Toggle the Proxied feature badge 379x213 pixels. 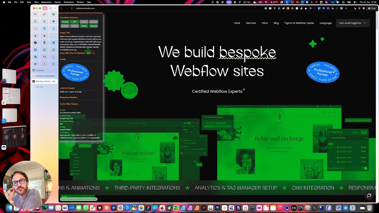(65, 22)
